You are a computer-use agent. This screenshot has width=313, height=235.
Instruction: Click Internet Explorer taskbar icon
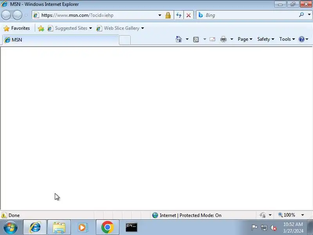click(35, 227)
